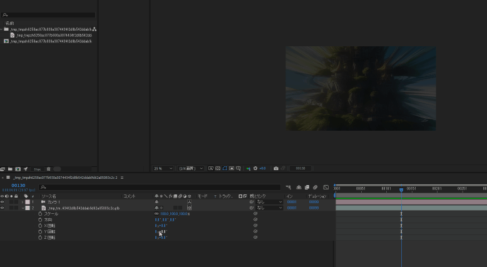Open the graph editor icon
The image size is (487, 267).
326,188
